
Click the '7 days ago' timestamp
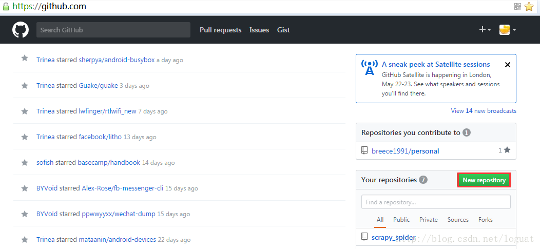coord(153,111)
